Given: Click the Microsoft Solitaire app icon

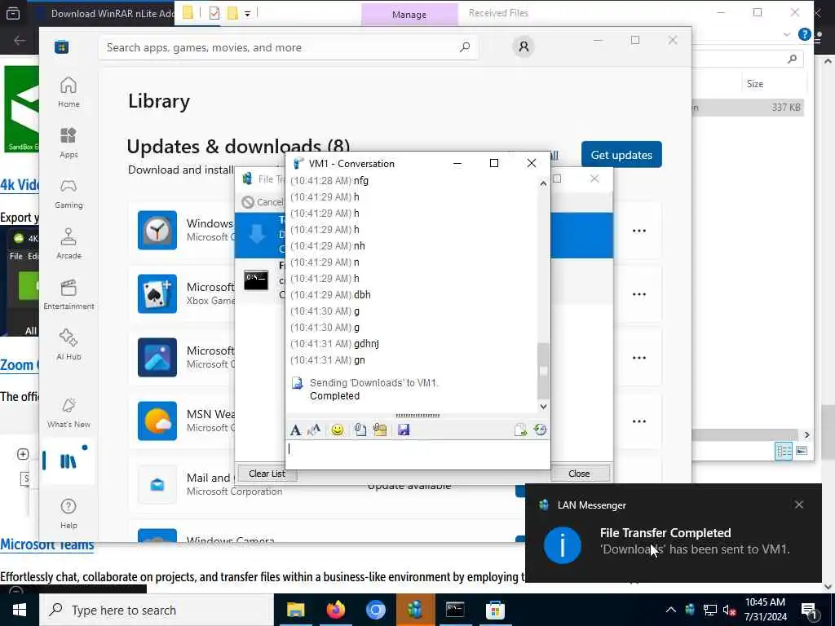Looking at the screenshot, I should 157,293.
